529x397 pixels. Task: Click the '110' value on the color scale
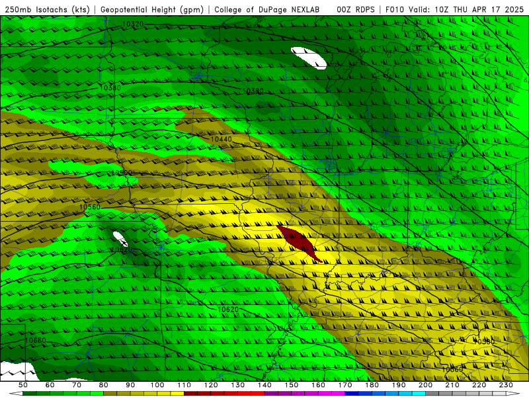pos(184,385)
